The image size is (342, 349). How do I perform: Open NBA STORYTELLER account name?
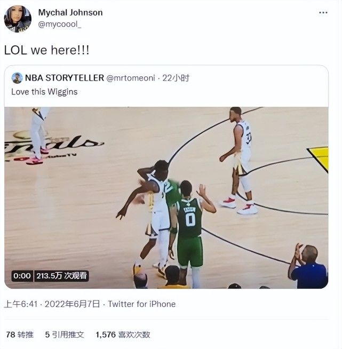pyautogui.click(x=65, y=78)
